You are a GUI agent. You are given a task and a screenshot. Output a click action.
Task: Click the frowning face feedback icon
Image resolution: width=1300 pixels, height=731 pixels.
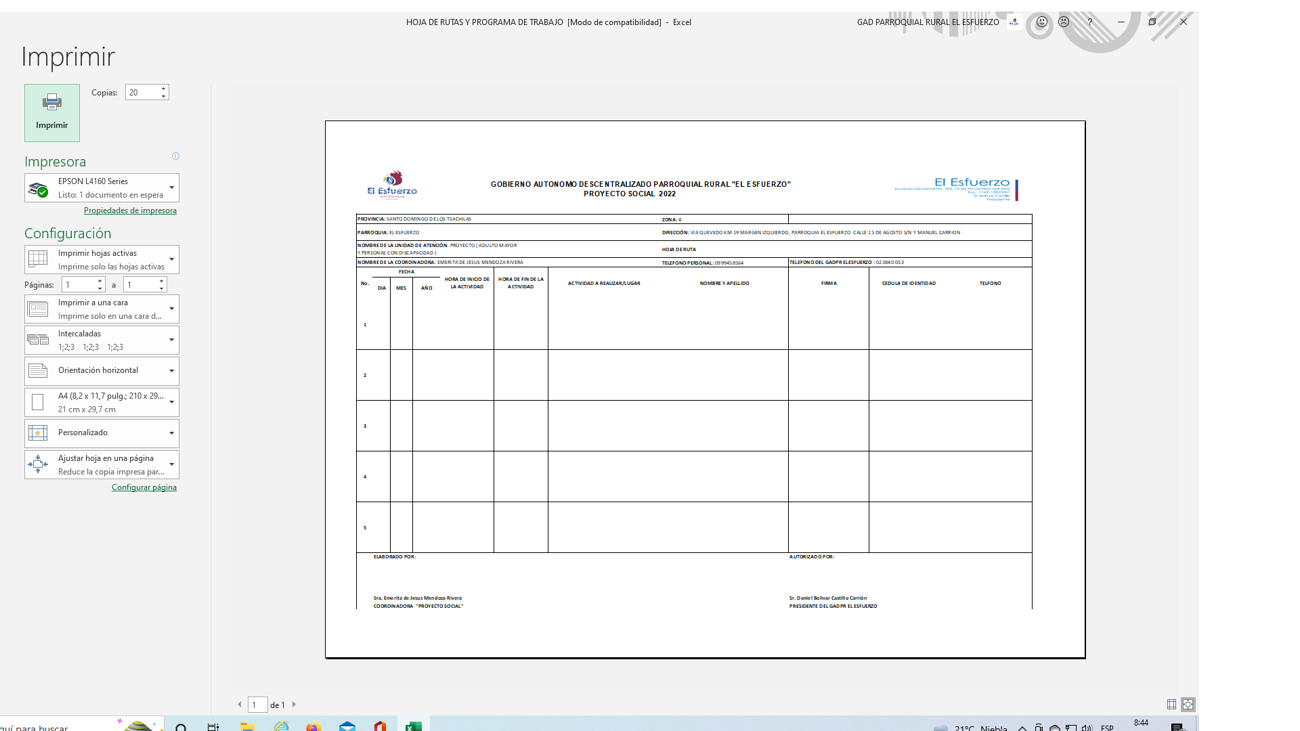coord(1064,22)
